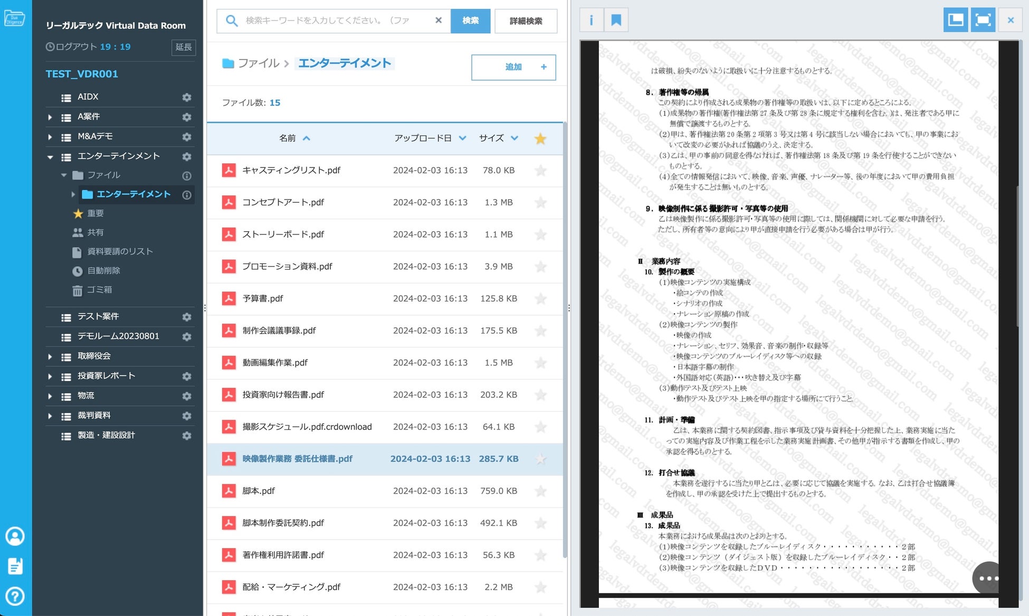The image size is (1029, 616).
Task: Click the three-dot chat bubble button
Action: pyautogui.click(x=987, y=578)
